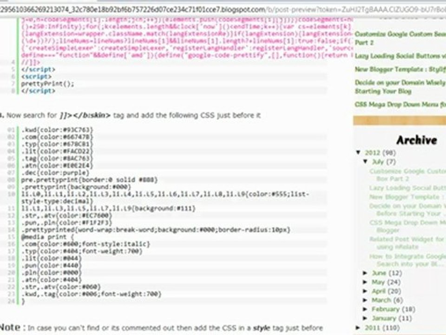This screenshot has width=446, height=335.
Task: Open the April archive link
Action: point(378,291)
